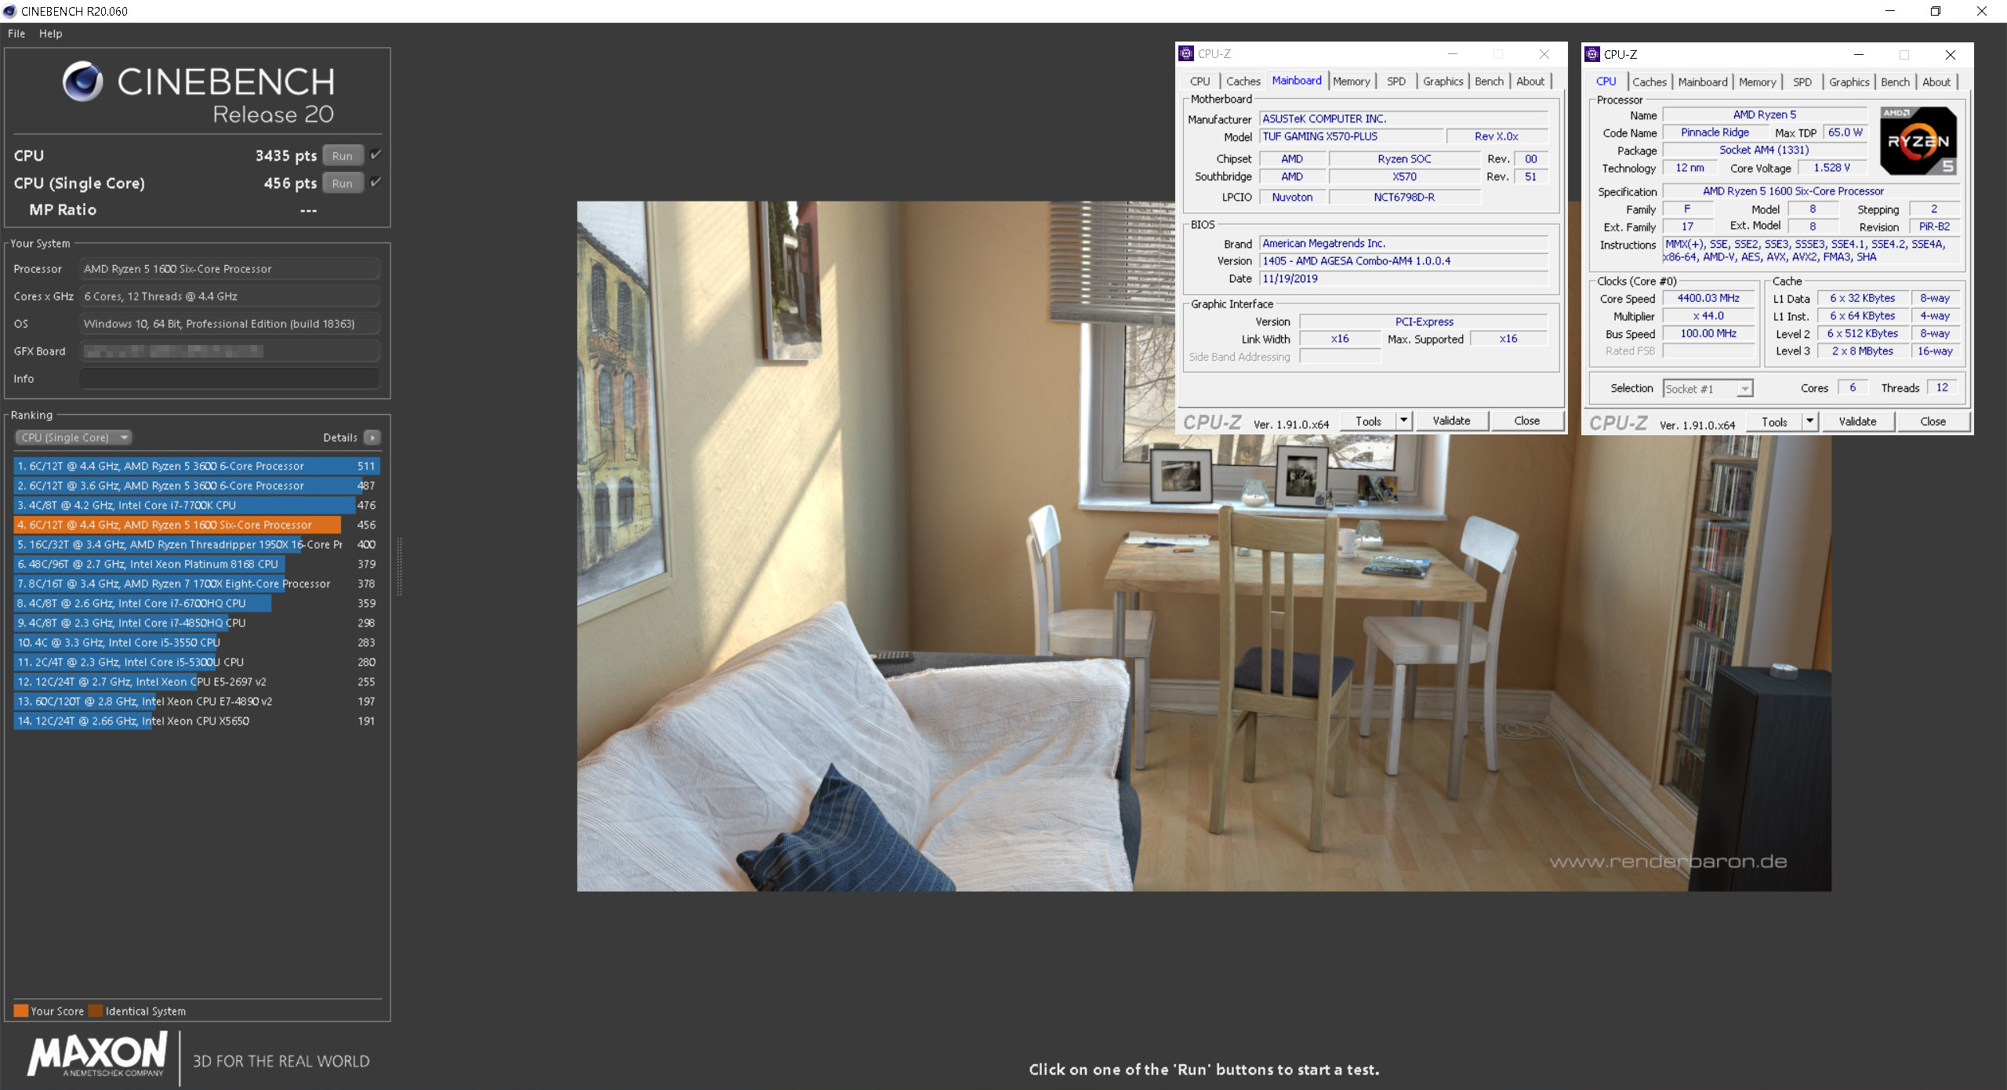Click the Your Score orange legend swatch
This screenshot has width=2007, height=1090.
coord(21,1010)
